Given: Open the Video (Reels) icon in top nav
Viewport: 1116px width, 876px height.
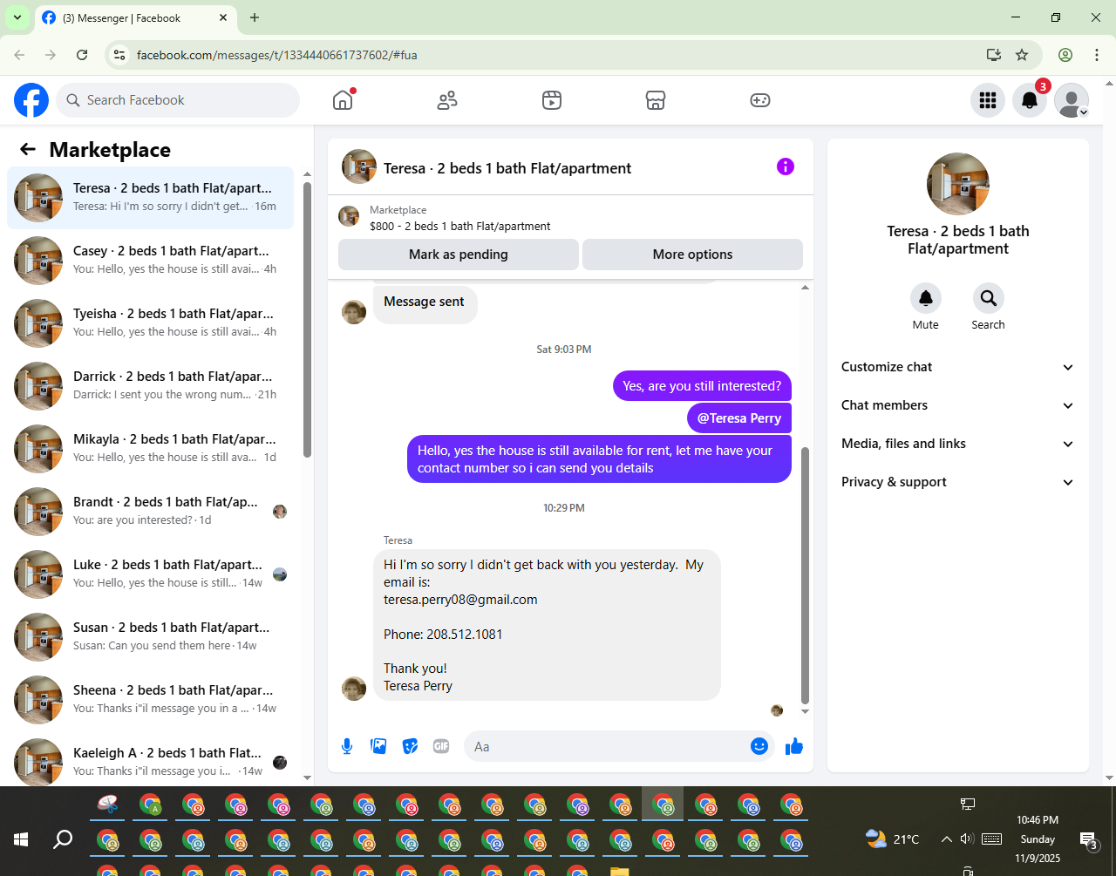Looking at the screenshot, I should click(551, 100).
